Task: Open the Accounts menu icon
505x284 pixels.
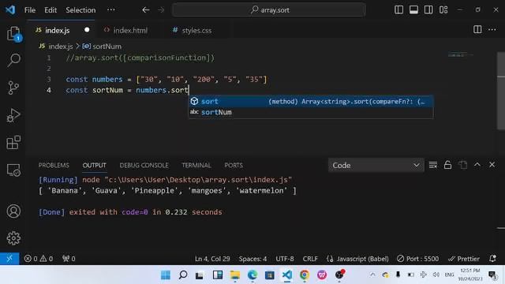Action: [x=13, y=211]
